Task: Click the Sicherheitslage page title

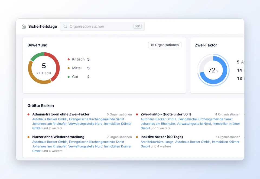Action: 43,27
